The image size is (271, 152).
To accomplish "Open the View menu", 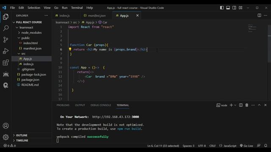I will pos(47,8).
